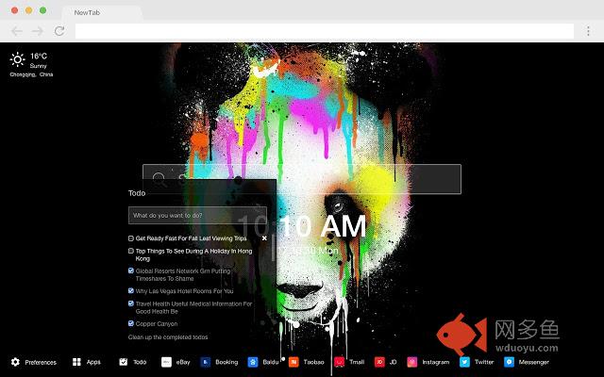
Task: Open the Apps grid icon
Action: (76, 362)
